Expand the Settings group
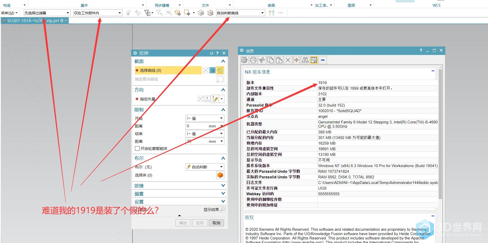488x243 pixels. 223,202
